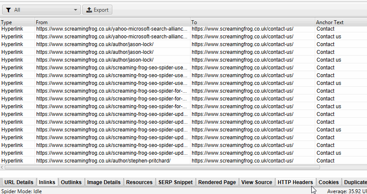
Task: Open the All filter dropdown
Action: coord(41,10)
